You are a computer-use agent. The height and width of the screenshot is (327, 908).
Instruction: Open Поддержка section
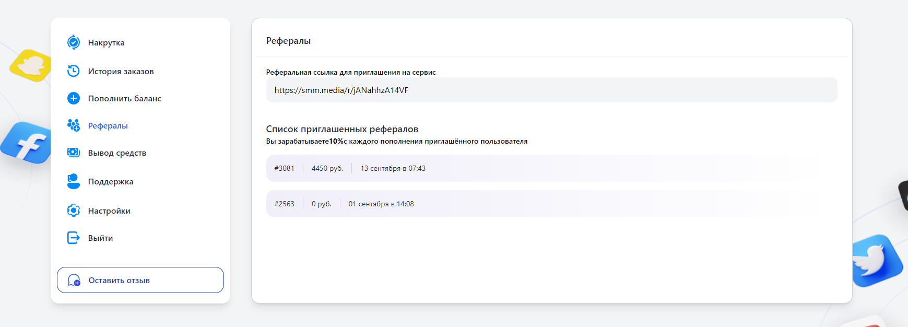tap(111, 182)
